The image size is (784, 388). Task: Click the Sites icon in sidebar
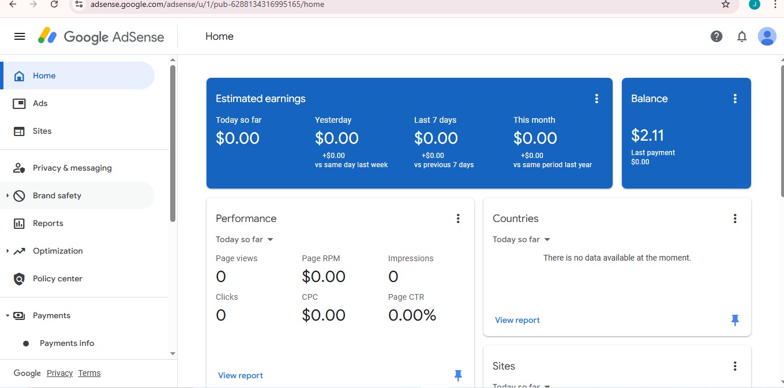19,131
